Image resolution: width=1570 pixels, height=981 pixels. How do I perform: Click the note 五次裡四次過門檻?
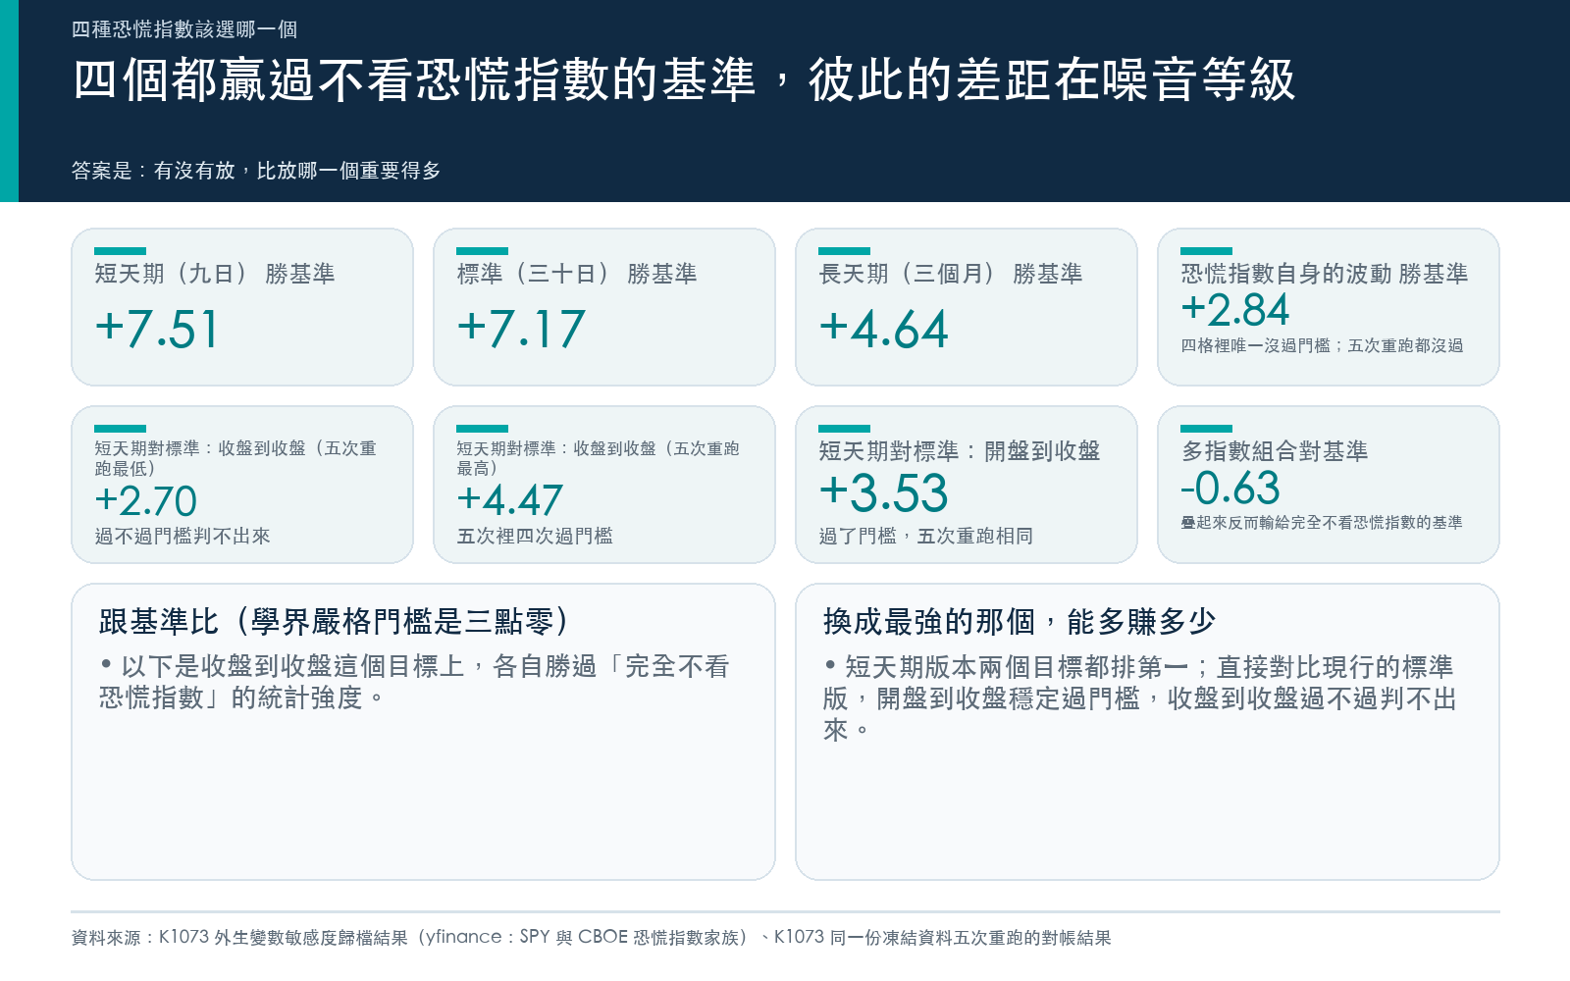click(x=535, y=536)
